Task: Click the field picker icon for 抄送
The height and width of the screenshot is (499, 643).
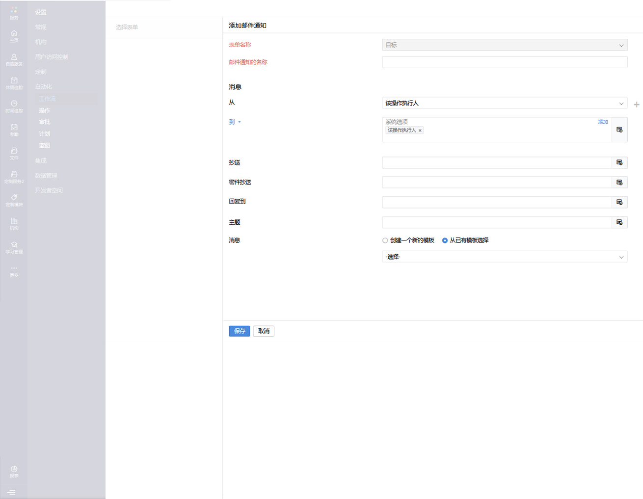Action: click(619, 162)
